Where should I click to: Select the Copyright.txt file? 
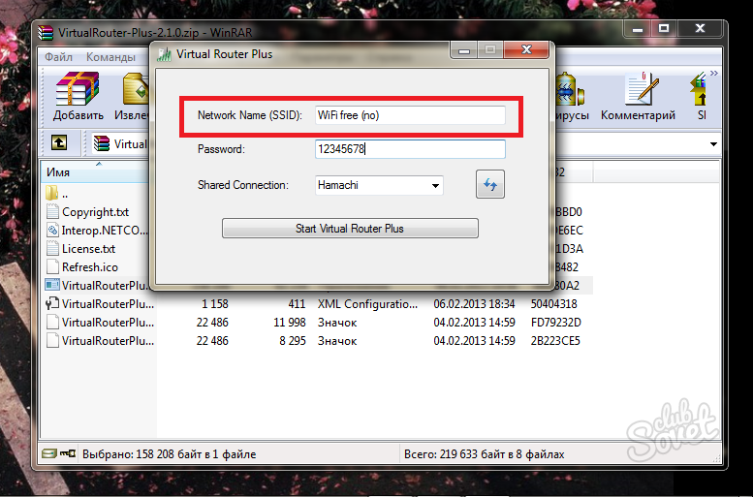tap(95, 212)
